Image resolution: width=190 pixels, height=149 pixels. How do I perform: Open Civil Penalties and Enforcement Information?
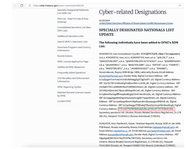(x=73, y=80)
